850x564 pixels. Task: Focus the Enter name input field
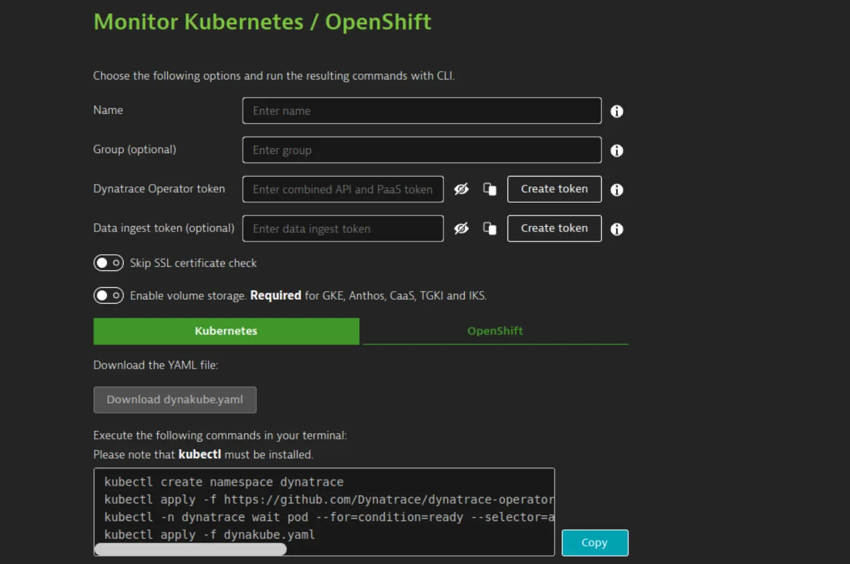[x=421, y=111]
